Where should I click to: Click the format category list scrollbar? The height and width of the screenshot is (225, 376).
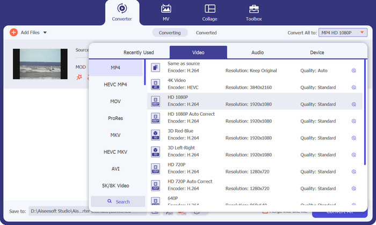(145, 72)
